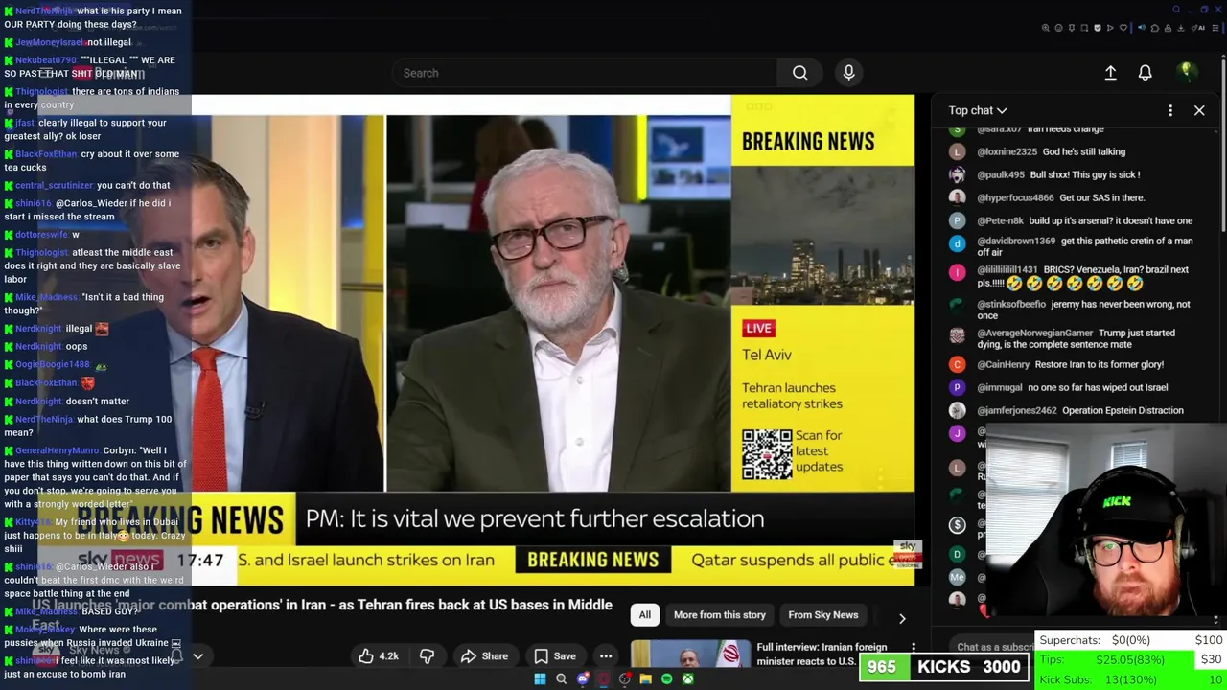Open Xbox app from the taskbar
This screenshot has height=690, width=1227.
click(687, 679)
